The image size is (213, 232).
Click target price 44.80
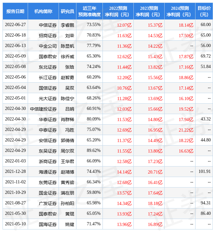(206, 140)
